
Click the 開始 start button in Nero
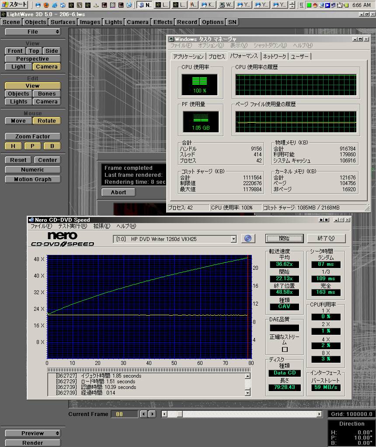point(284,238)
